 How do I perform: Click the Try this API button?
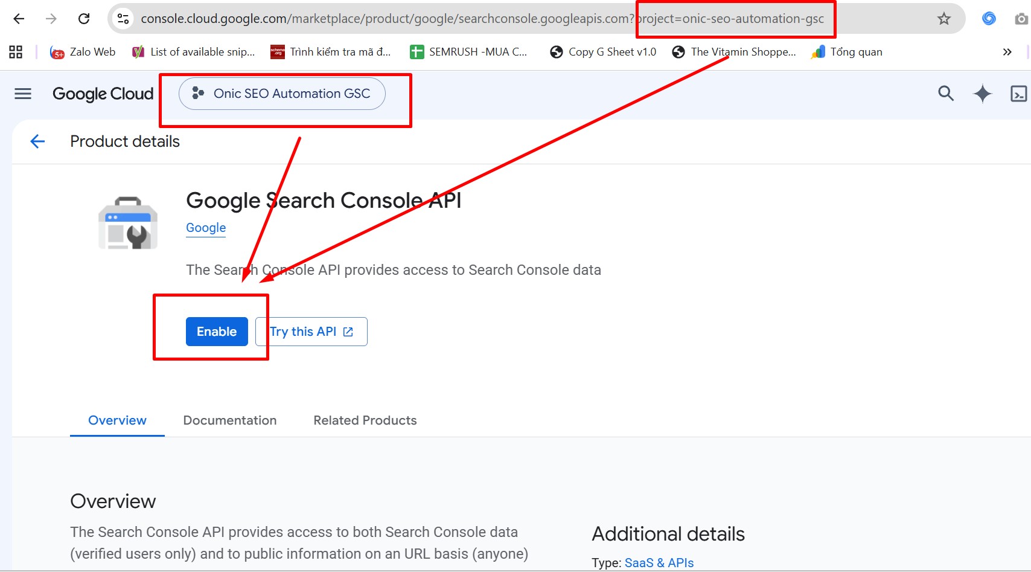click(x=311, y=332)
